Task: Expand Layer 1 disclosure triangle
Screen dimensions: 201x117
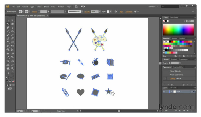Action: point(171,92)
